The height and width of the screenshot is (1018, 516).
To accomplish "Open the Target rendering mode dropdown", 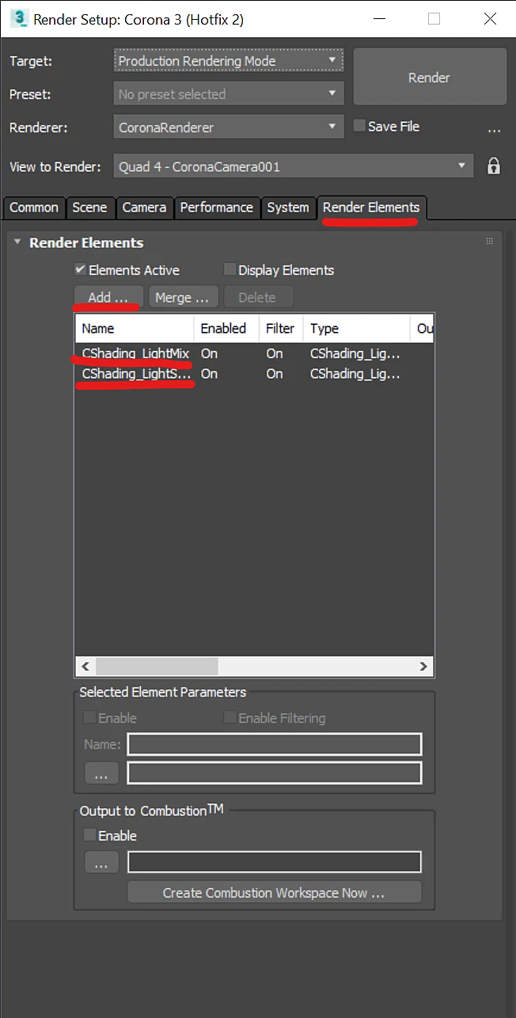I will [x=229, y=61].
